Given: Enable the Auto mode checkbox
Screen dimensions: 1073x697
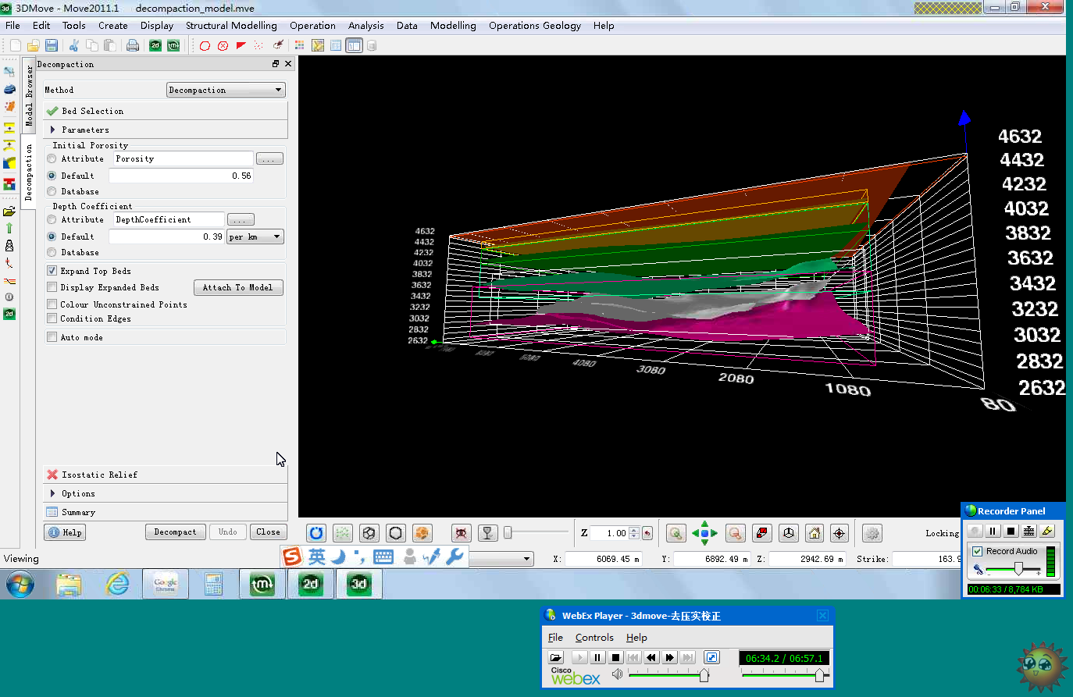Looking at the screenshot, I should (x=52, y=337).
